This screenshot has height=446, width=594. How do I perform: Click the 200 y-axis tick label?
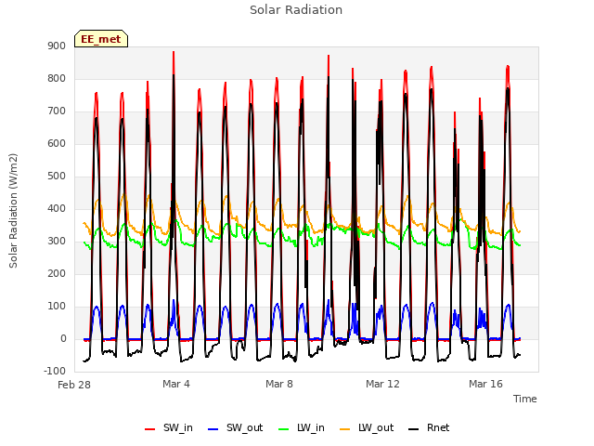coord(57,274)
